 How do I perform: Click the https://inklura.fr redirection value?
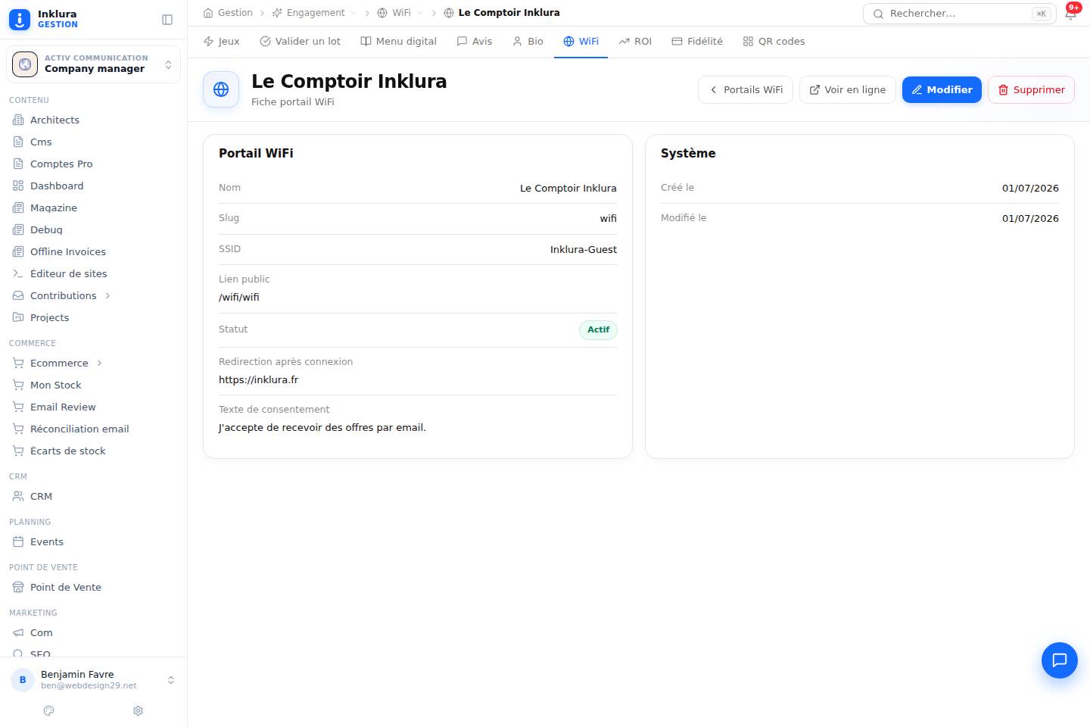click(259, 380)
